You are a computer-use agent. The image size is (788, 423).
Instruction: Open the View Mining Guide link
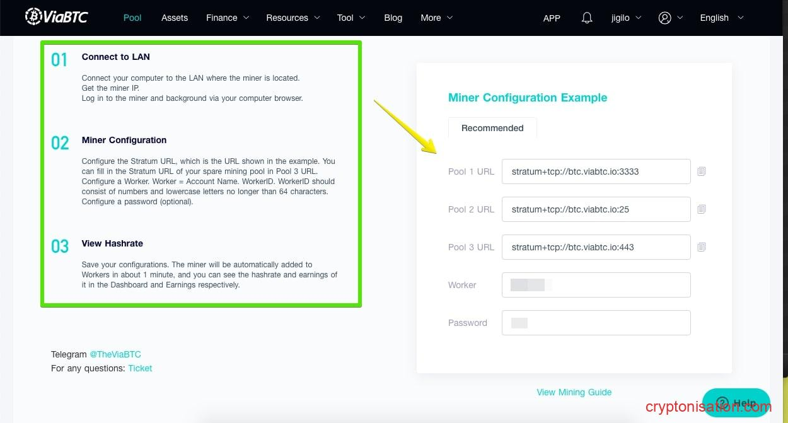tap(574, 392)
